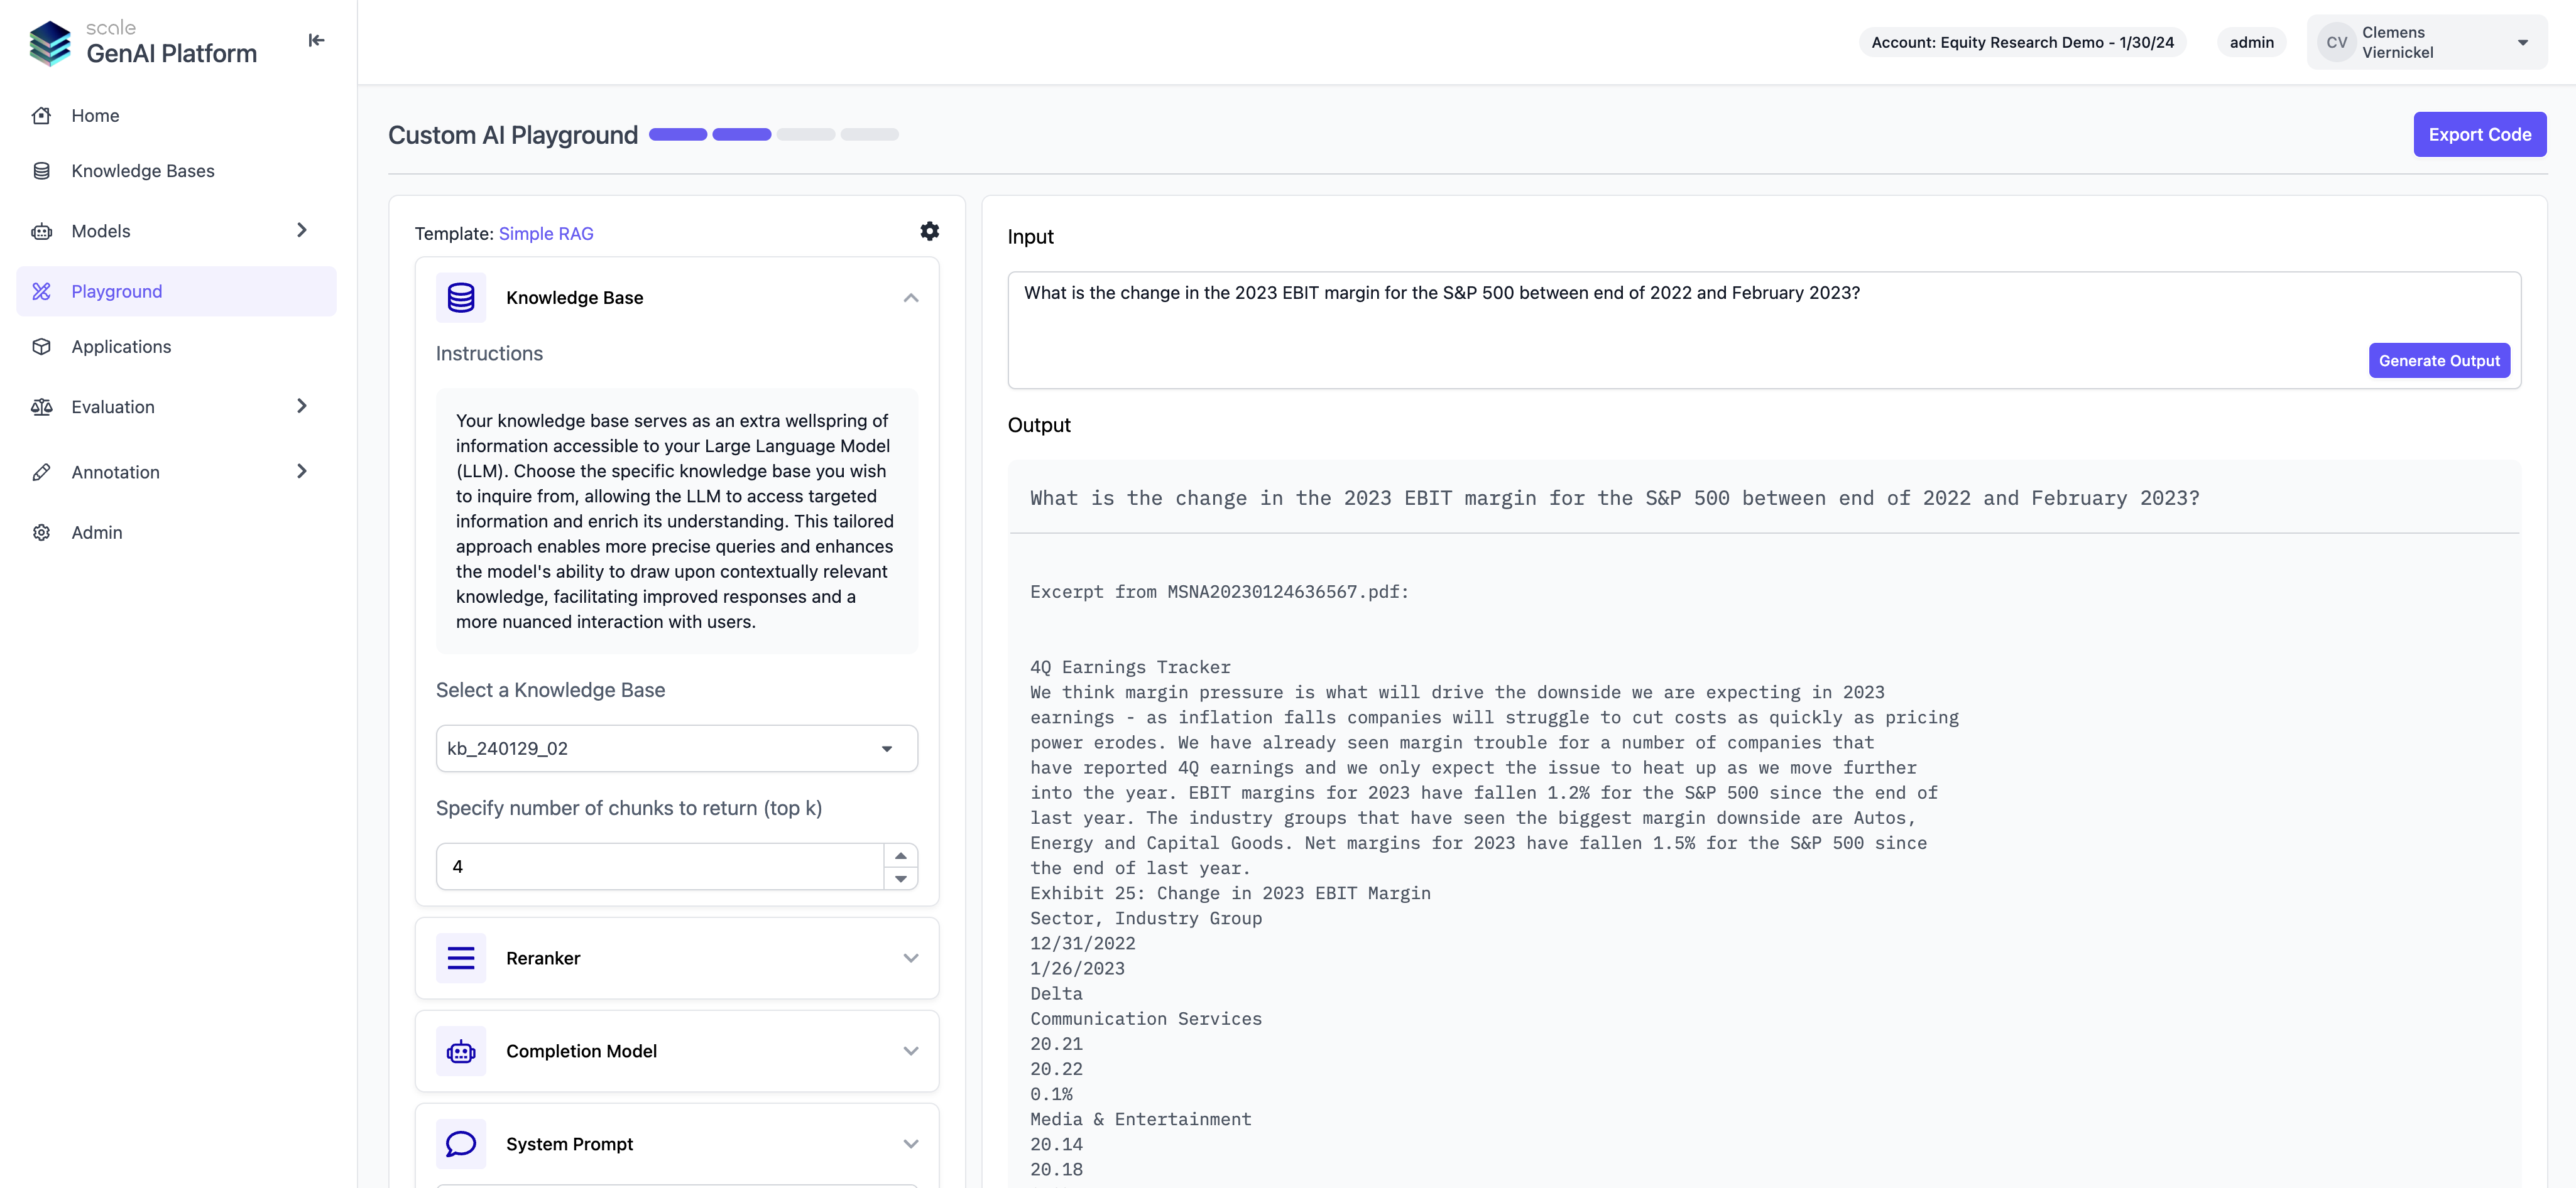
Task: Open the Clemens Viernickel account dropdown
Action: click(2522, 42)
